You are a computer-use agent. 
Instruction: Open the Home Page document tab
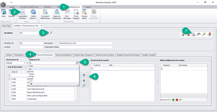coord(7,26)
